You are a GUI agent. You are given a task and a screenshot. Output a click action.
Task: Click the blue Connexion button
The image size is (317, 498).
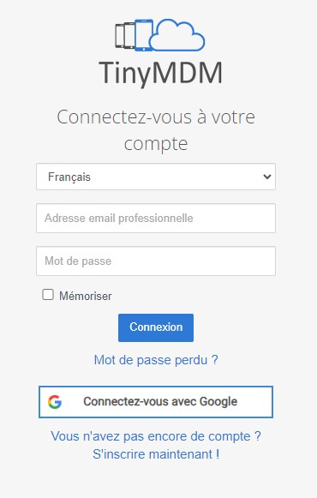click(x=156, y=327)
